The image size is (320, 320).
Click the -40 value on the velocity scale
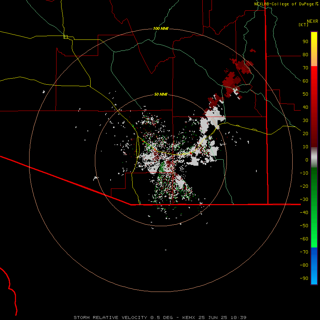pyautogui.click(x=304, y=213)
